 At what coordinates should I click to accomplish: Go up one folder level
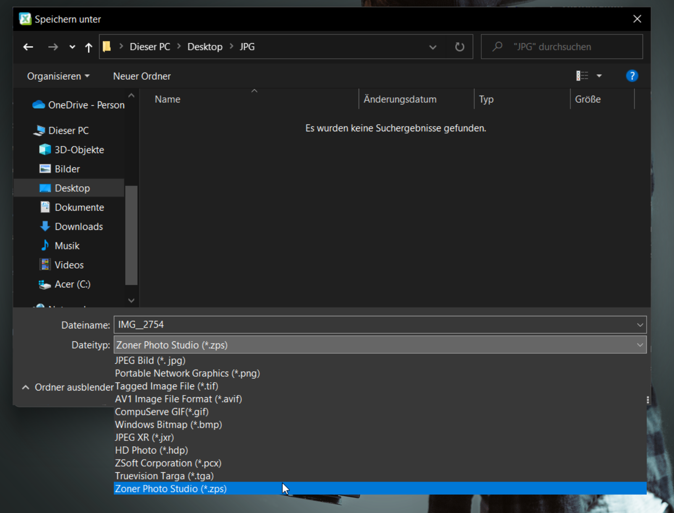pyautogui.click(x=88, y=47)
